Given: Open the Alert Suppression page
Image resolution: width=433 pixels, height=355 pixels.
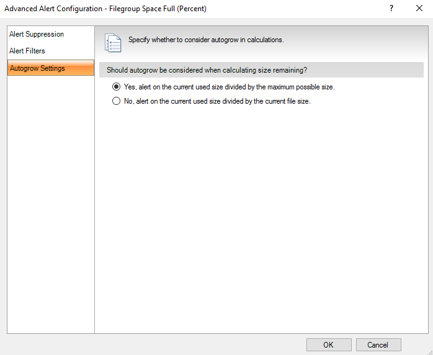Looking at the screenshot, I should click(37, 34).
